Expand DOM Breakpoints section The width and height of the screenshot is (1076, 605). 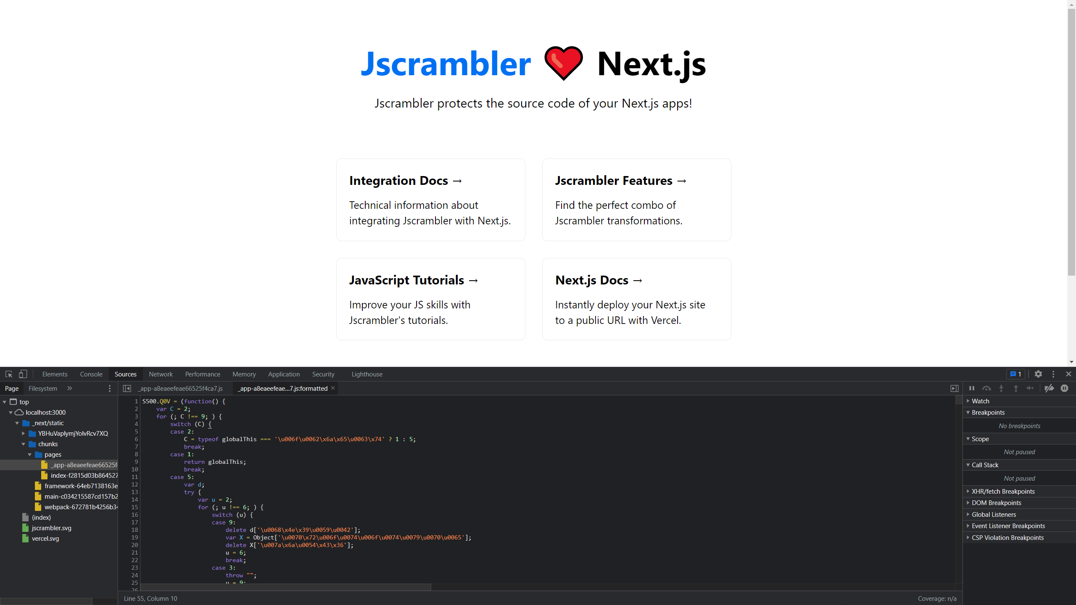[1019, 502]
